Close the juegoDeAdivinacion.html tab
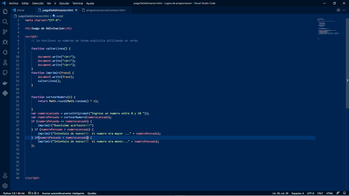This screenshot has height=196, width=349. pos(76,10)
